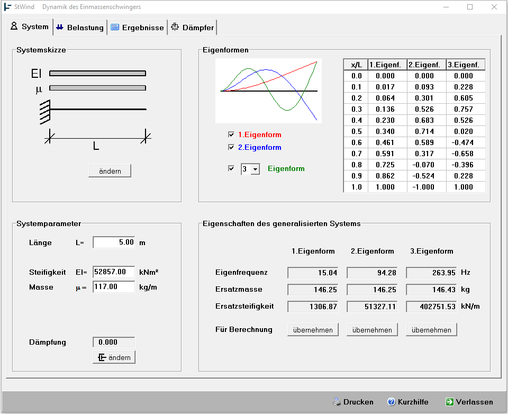Click the 3.Eigenf. column header
This screenshot has width=508, height=414.
[466, 65]
